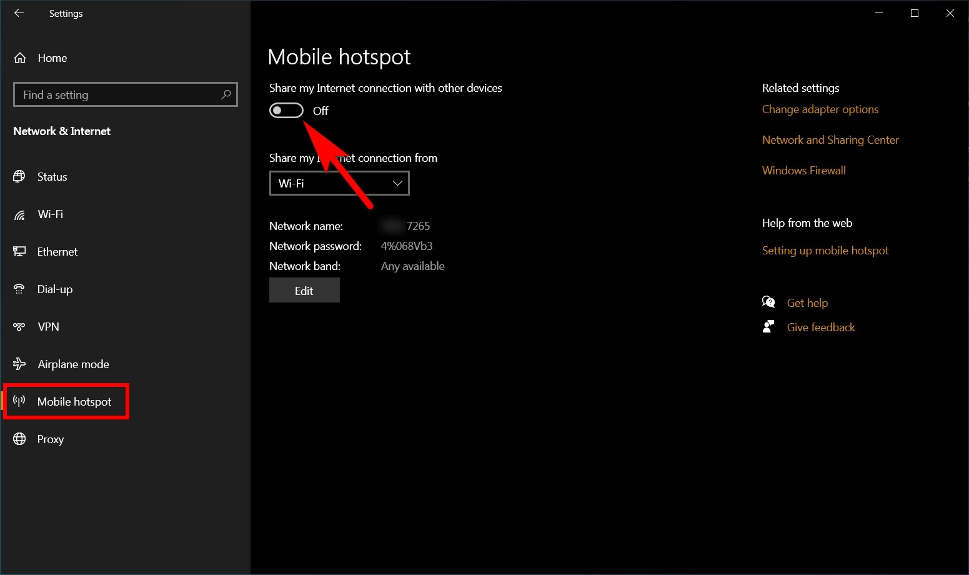
Task: Open Proxy settings label
Action: (x=51, y=439)
